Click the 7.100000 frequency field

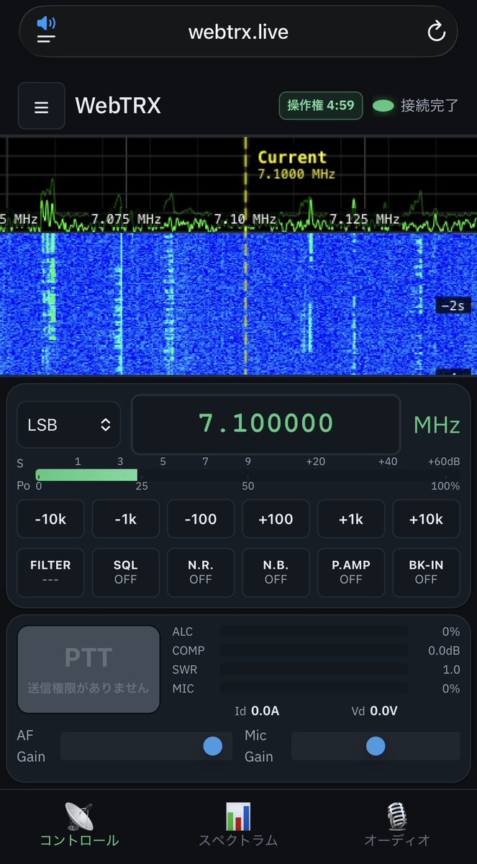click(x=265, y=423)
